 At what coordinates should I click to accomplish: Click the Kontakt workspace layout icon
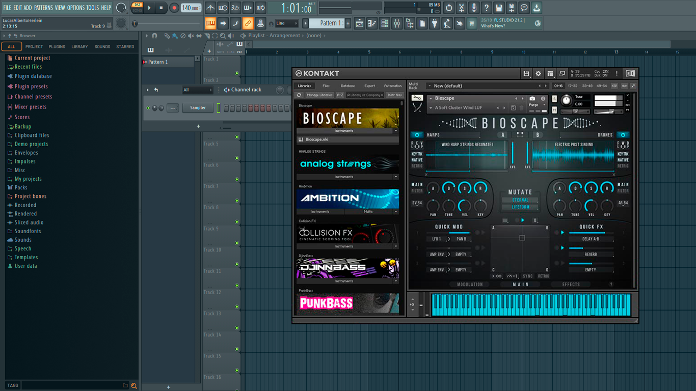coord(550,74)
